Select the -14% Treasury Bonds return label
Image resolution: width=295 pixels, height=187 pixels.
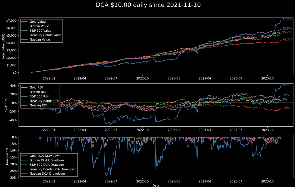[x=286, y=108]
